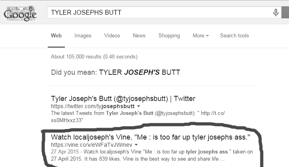
Task: Click the https://twitter.com/tyjosephsbutt URL text
Action: click(93, 106)
